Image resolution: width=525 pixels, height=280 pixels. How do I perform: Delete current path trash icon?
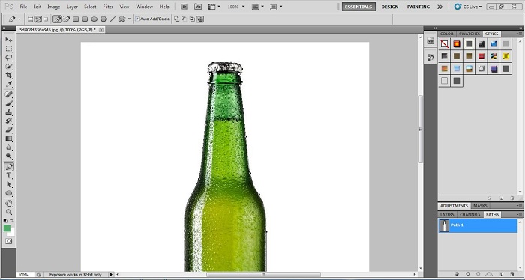512,273
